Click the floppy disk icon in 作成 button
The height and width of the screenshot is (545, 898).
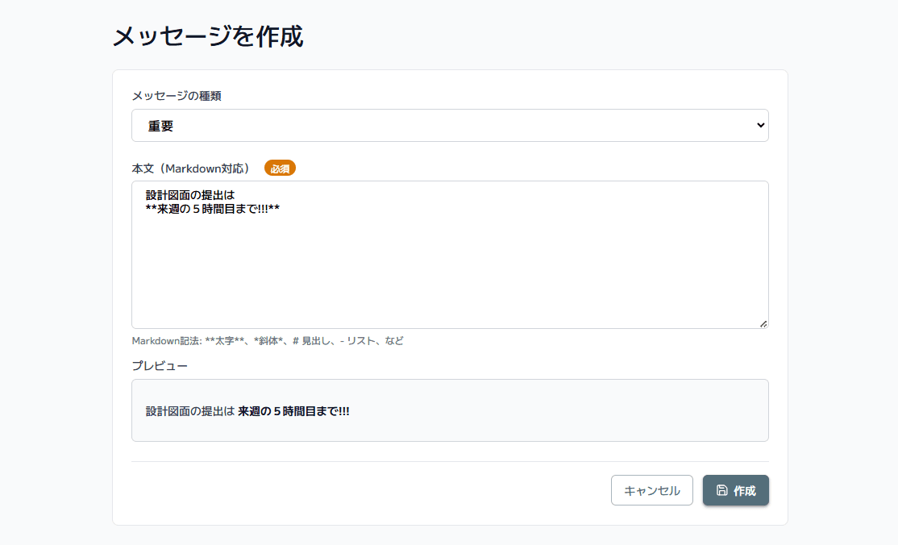point(721,490)
